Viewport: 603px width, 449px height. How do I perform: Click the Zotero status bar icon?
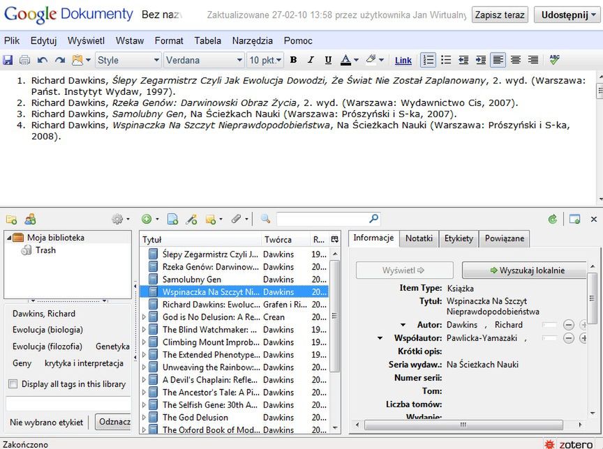(x=572, y=444)
